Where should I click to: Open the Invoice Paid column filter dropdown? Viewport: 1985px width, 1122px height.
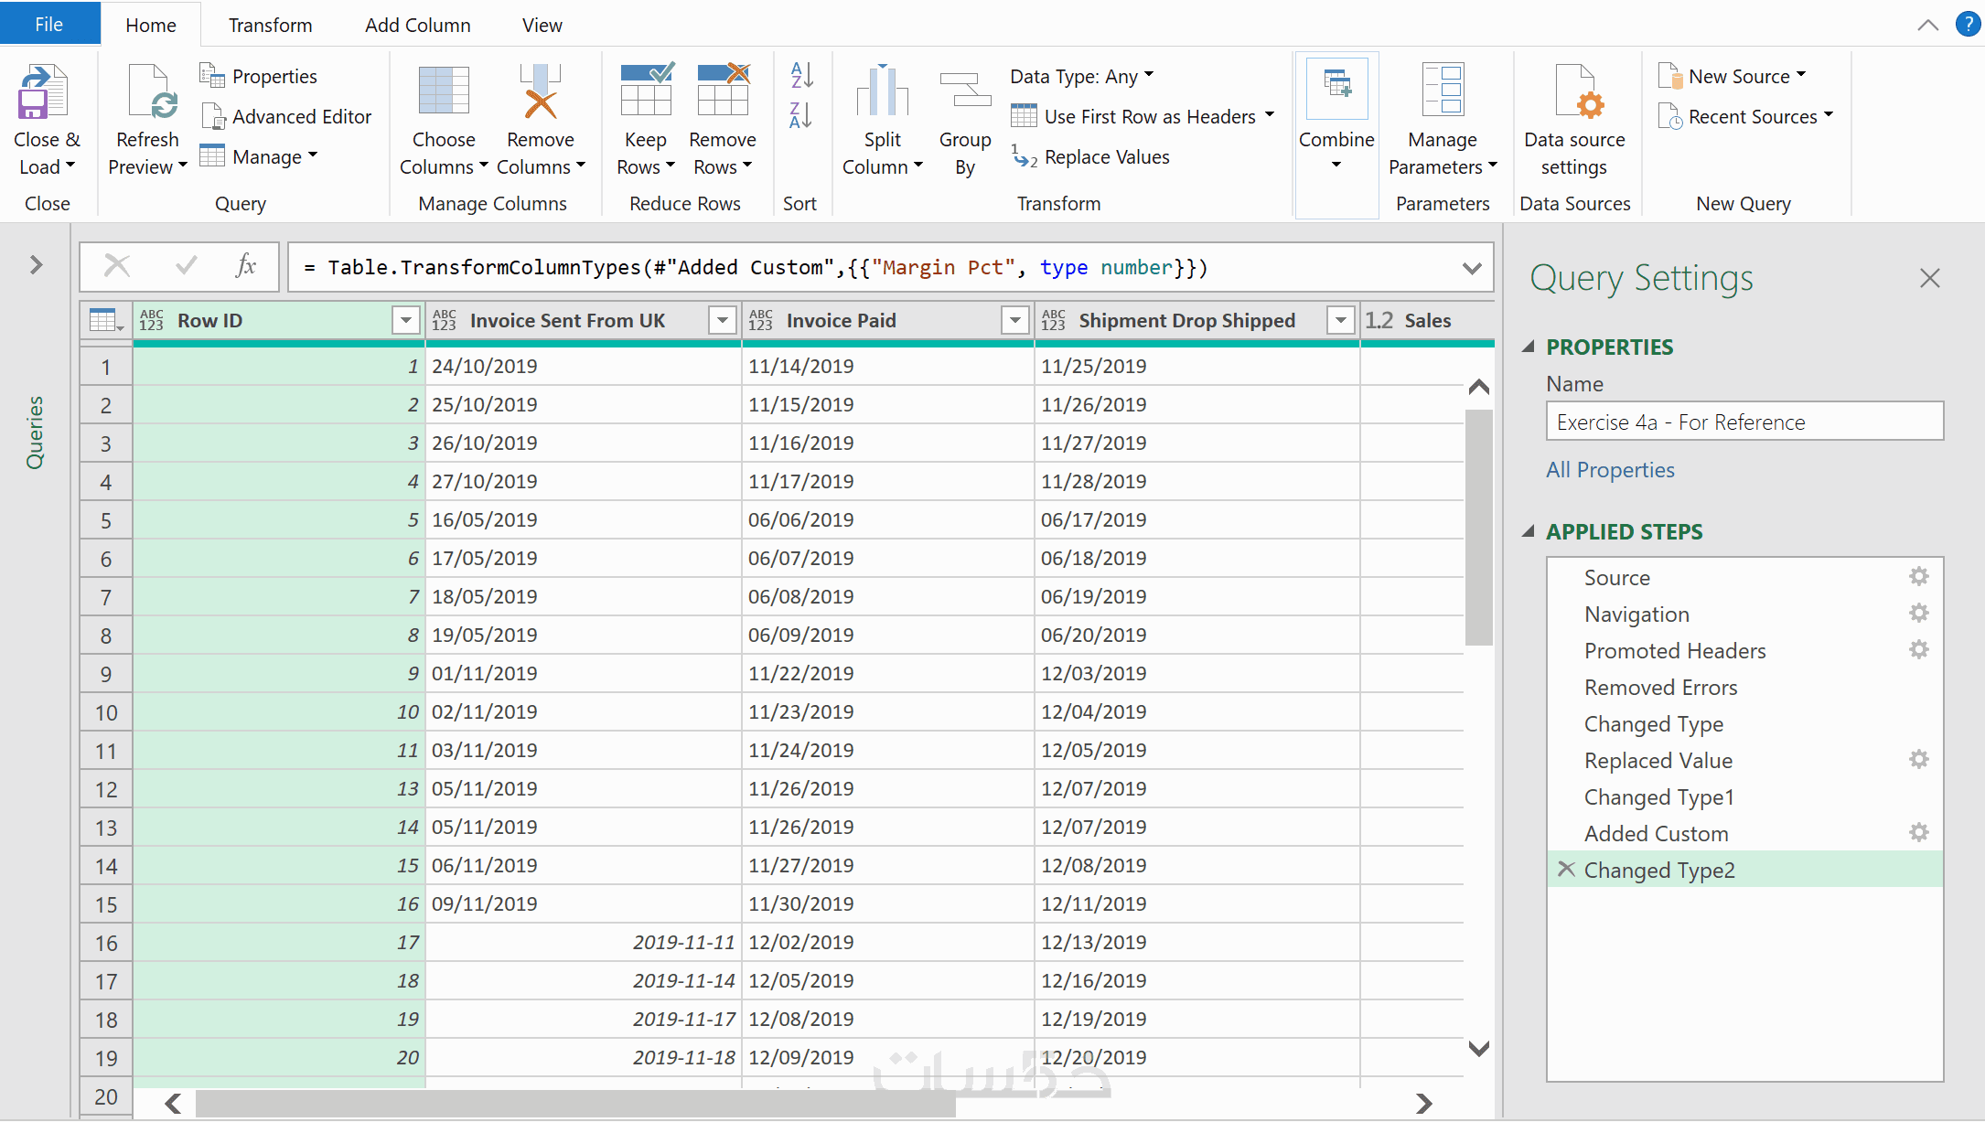pos(1014,320)
